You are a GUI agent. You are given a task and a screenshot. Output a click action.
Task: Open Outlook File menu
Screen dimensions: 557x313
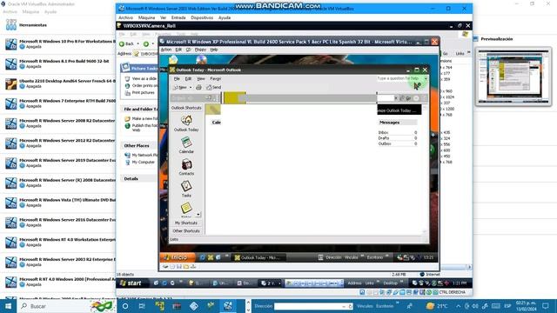point(177,79)
